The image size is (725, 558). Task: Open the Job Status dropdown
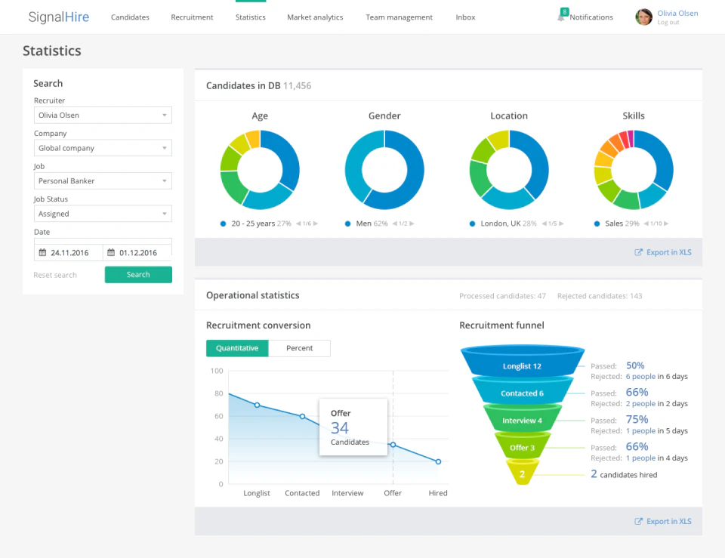pos(103,214)
